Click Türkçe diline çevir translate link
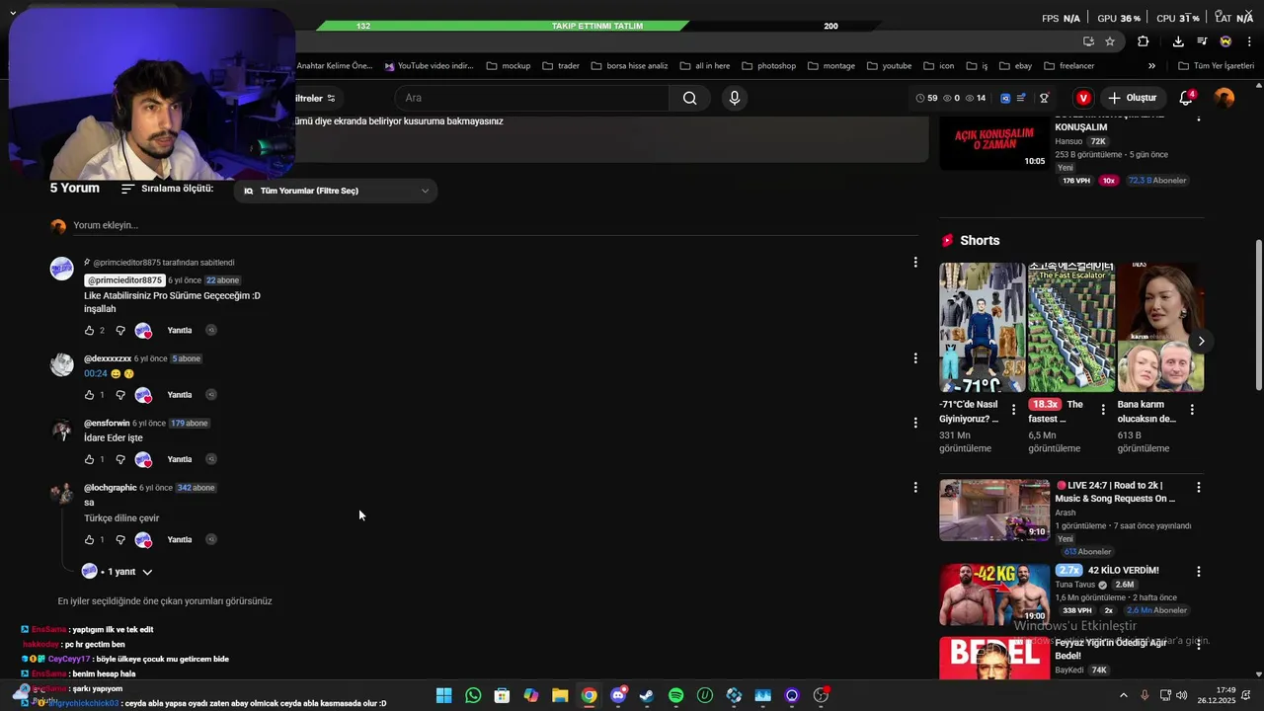 click(121, 518)
